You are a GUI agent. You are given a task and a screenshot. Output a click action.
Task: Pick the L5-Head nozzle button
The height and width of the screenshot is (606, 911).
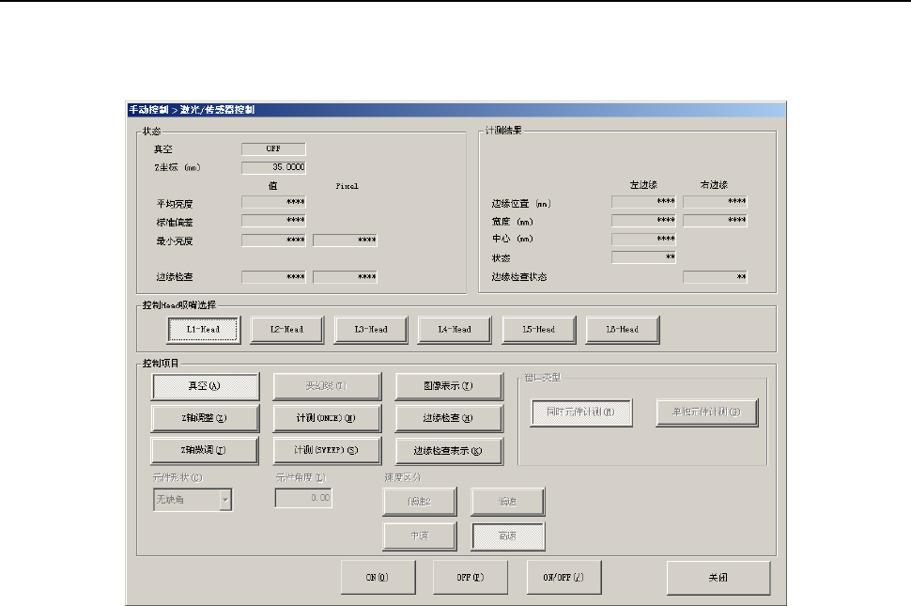coord(538,330)
